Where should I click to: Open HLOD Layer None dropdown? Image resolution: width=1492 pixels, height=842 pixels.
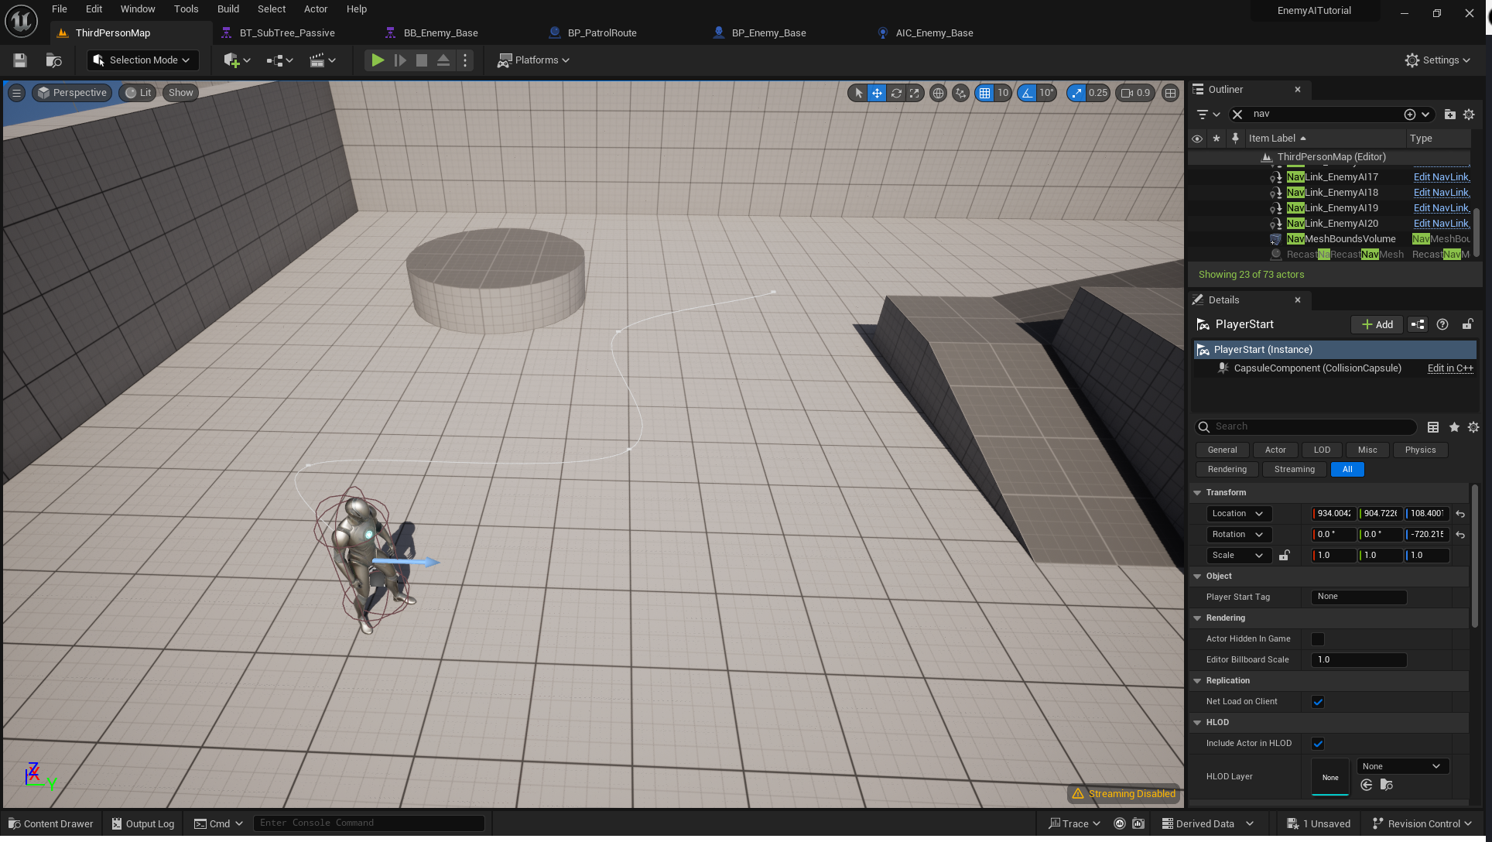pos(1403,767)
